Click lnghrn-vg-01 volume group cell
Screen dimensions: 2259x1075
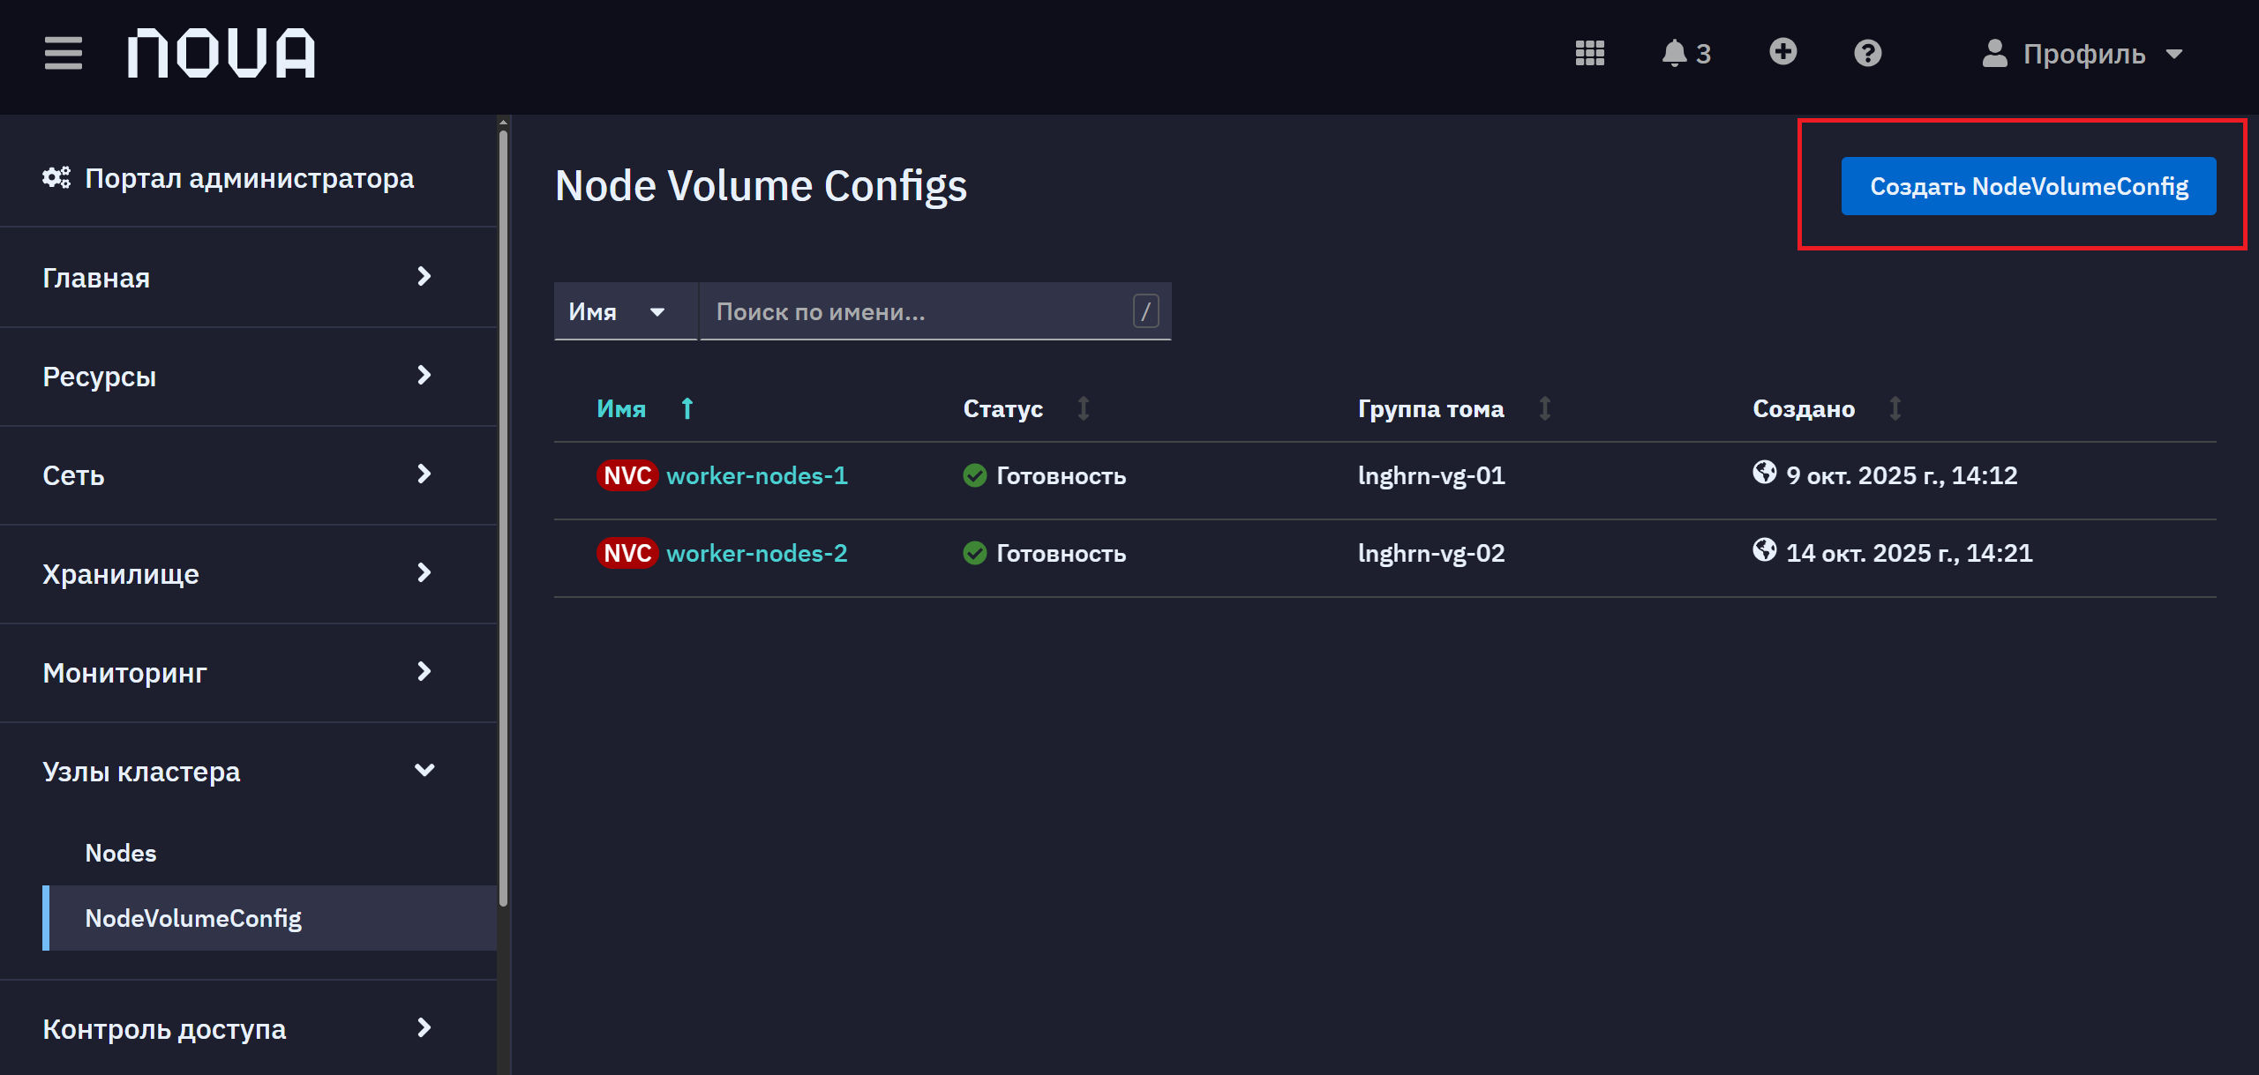[x=1431, y=476]
